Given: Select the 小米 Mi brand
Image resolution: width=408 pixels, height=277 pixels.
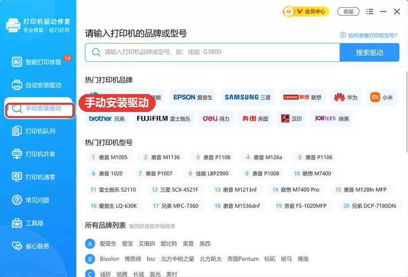Looking at the screenshot, I should [381, 97].
